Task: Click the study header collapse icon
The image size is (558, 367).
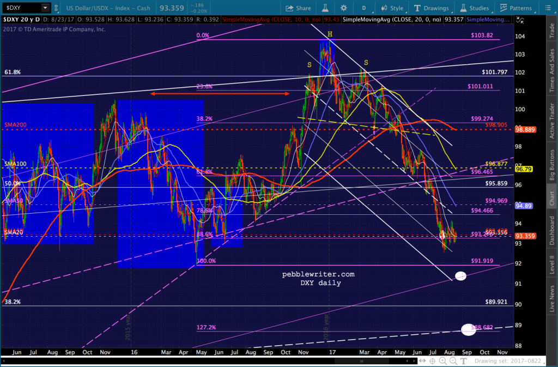Action: point(520,20)
